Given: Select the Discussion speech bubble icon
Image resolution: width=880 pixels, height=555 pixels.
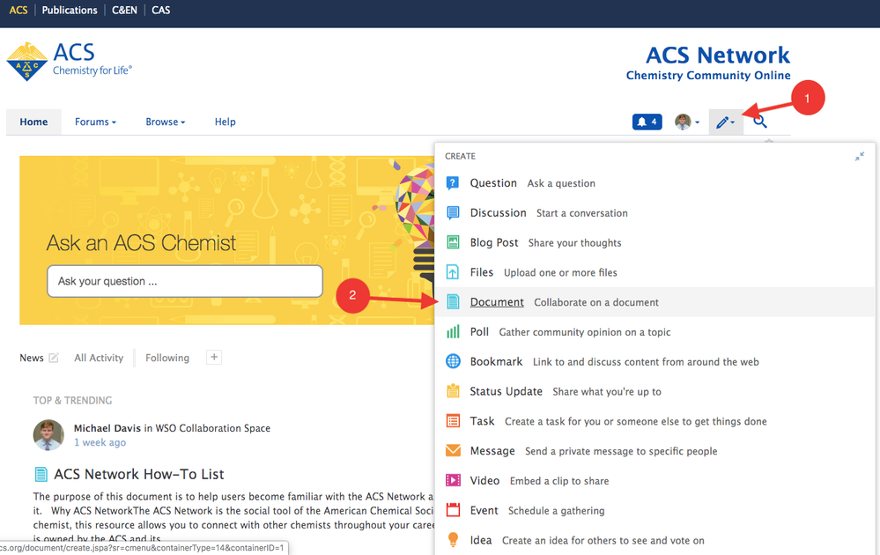Looking at the screenshot, I should pos(453,213).
